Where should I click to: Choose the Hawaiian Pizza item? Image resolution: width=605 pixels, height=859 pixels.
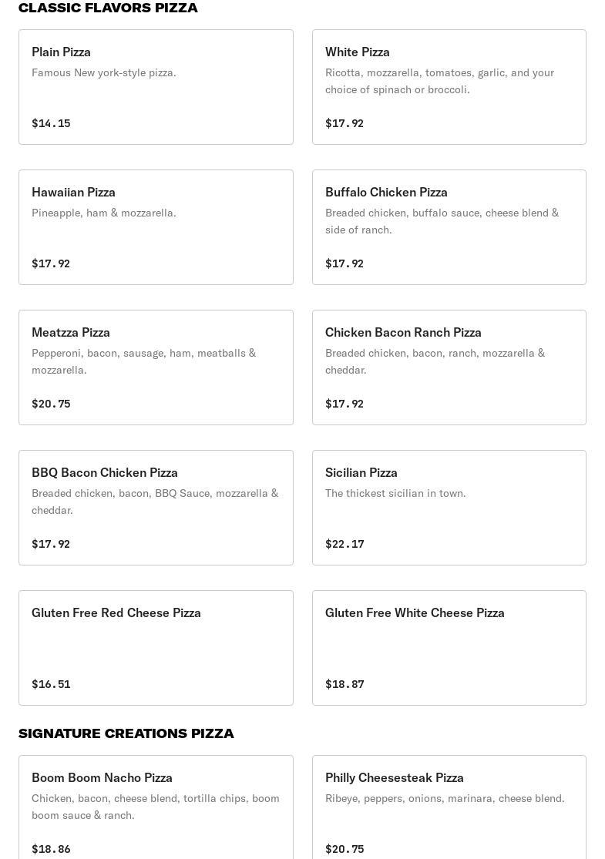click(x=156, y=227)
